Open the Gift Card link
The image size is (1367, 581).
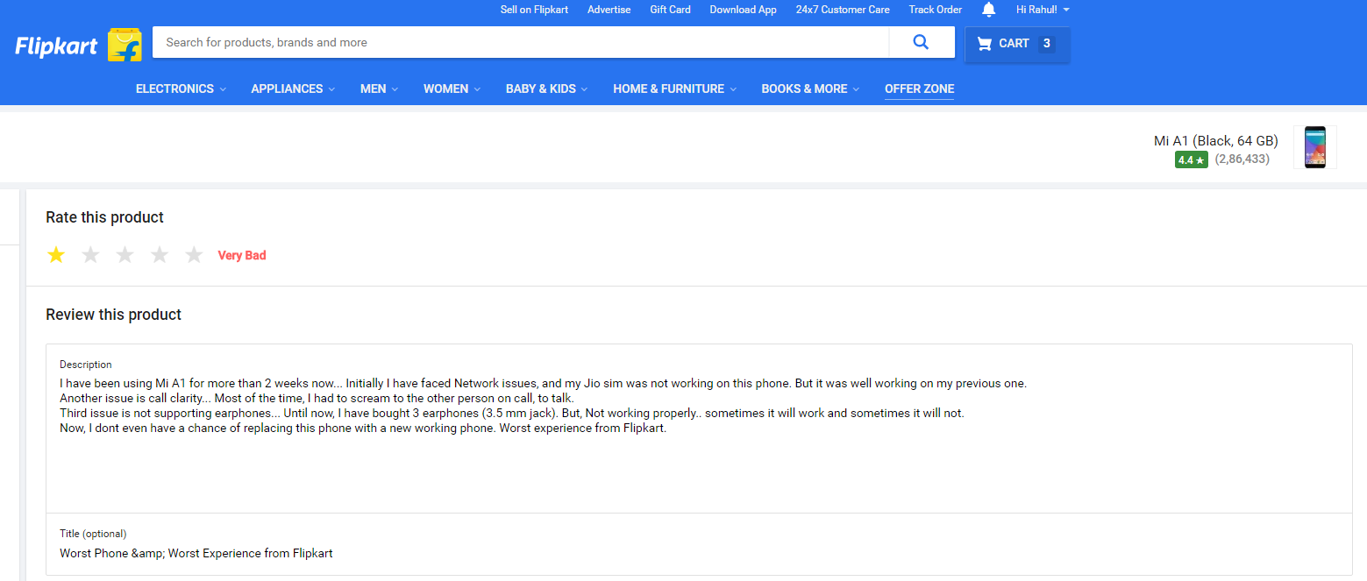tap(670, 10)
